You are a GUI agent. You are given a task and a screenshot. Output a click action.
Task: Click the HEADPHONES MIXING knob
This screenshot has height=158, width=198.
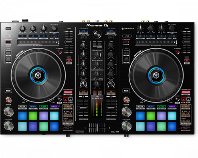tap(97, 74)
